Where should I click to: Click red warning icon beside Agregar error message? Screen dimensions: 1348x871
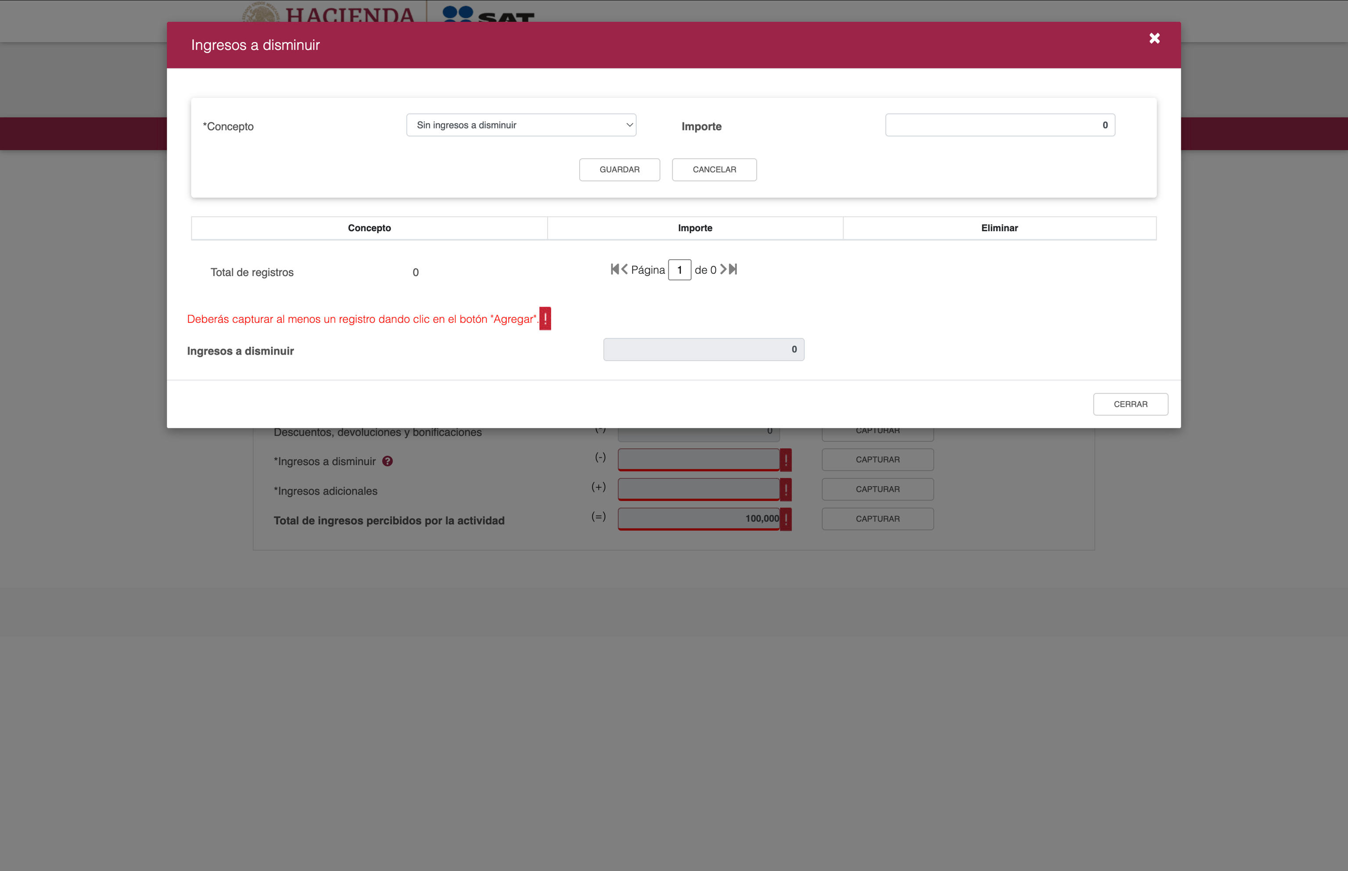(x=545, y=319)
